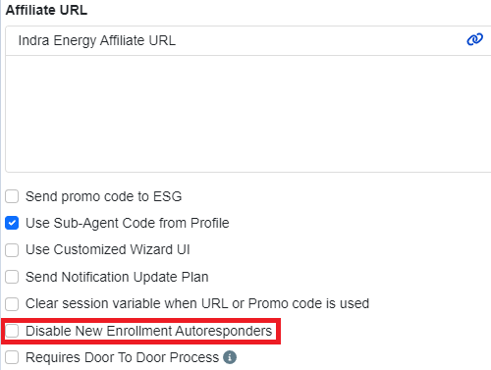Viewport: 491px width, 370px height.
Task: Enable the Requires Door To Door Process checkbox
Action: (12, 357)
